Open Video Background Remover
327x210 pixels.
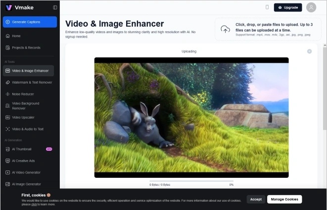pos(28,106)
